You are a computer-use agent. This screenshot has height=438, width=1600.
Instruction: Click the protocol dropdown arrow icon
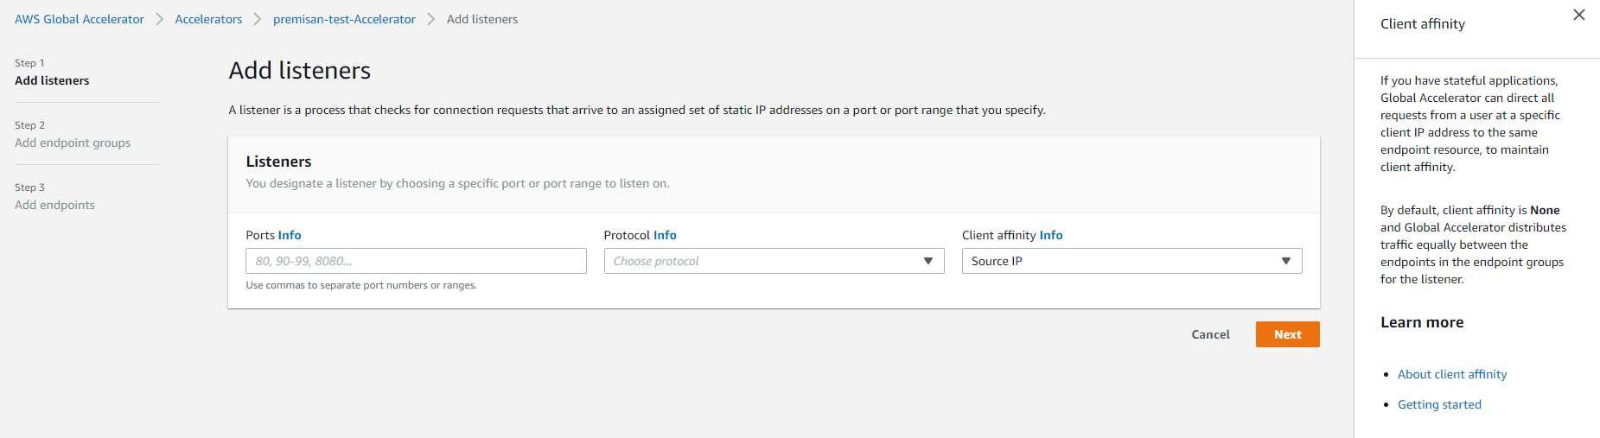click(x=928, y=261)
